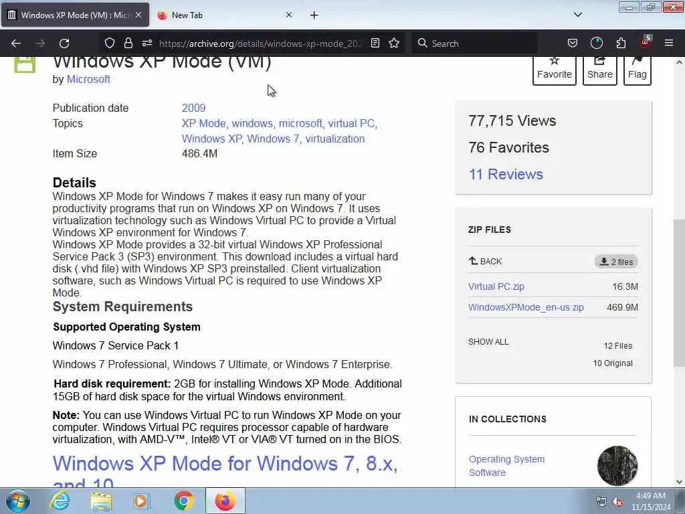Switch to the New Tab tab
Screen dimensions: 685x514
(225, 15)
